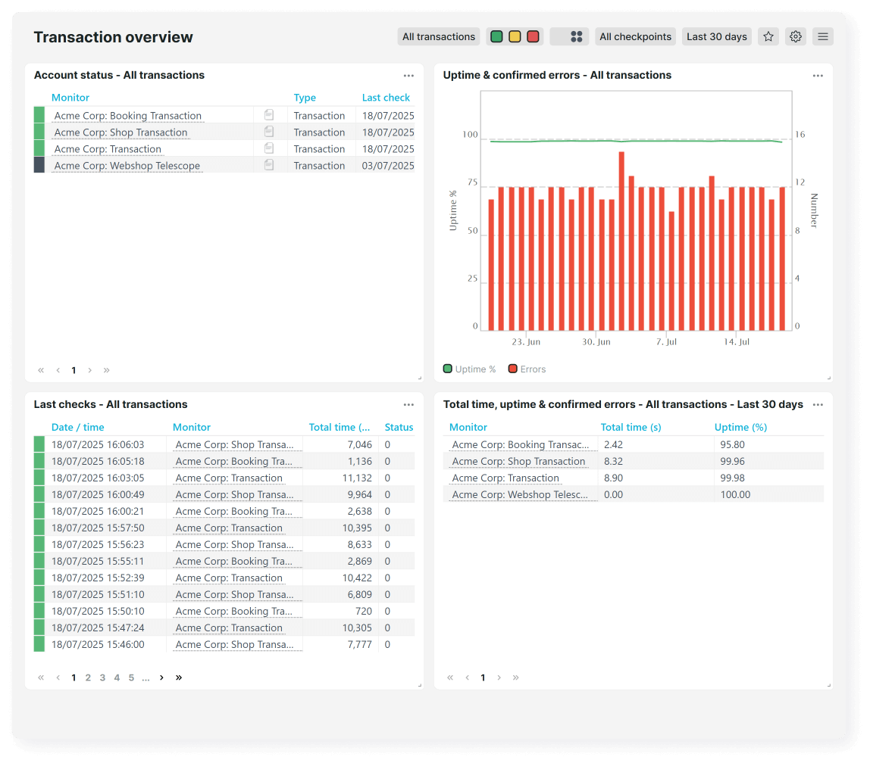The image size is (870, 763).
Task: Open the Total time tile options menu
Action: [x=818, y=404]
